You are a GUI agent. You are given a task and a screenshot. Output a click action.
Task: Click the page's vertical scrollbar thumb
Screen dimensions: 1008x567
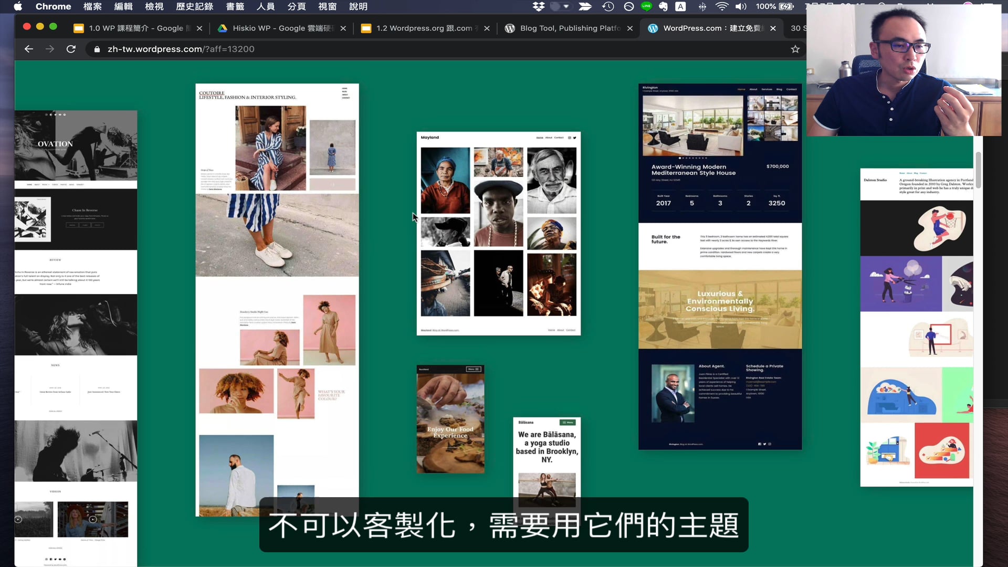978,171
